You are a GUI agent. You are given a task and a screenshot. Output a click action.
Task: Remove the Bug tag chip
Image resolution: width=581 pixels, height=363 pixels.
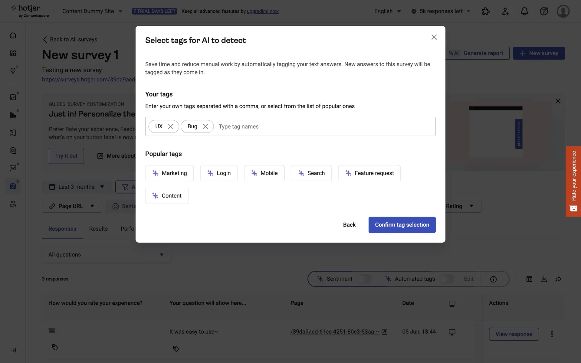coord(205,126)
